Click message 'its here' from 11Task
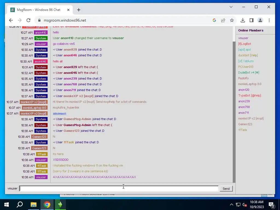Viewport: 280px width, 210px height. [58, 154]
